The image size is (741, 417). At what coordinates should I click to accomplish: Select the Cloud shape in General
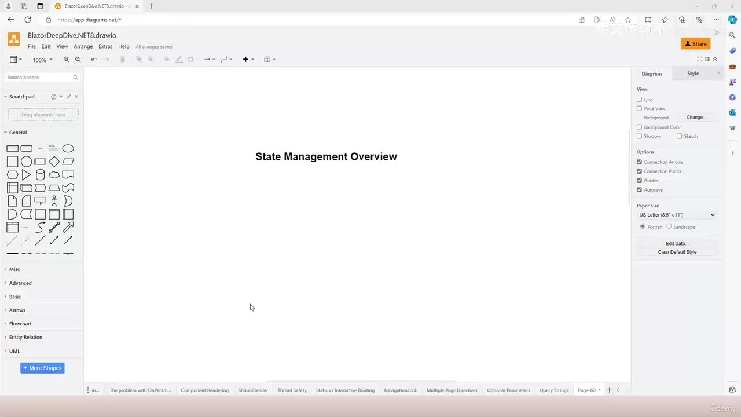click(x=54, y=175)
